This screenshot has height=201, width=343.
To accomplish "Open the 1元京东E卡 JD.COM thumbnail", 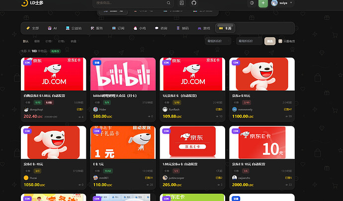I will (x=192, y=74).
